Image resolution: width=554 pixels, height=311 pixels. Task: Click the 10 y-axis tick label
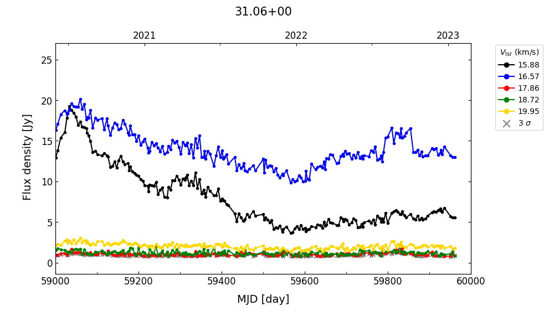47,182
